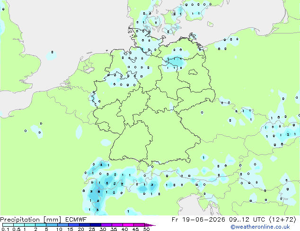Click the 40–45 mm magenta legend box
Screen dimensions: 300x231
[128, 225]
